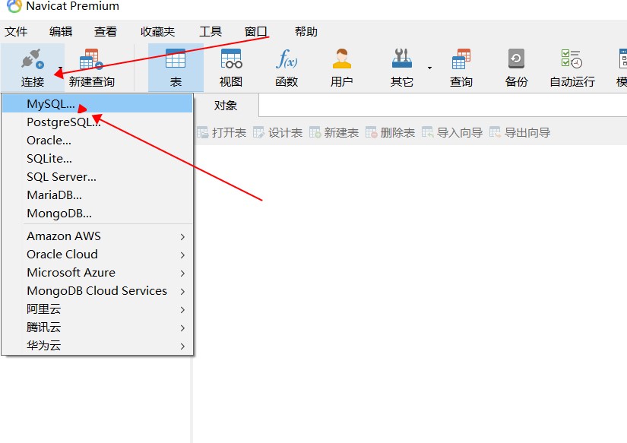
Task: Open the 文件 menu
Action: (x=16, y=32)
